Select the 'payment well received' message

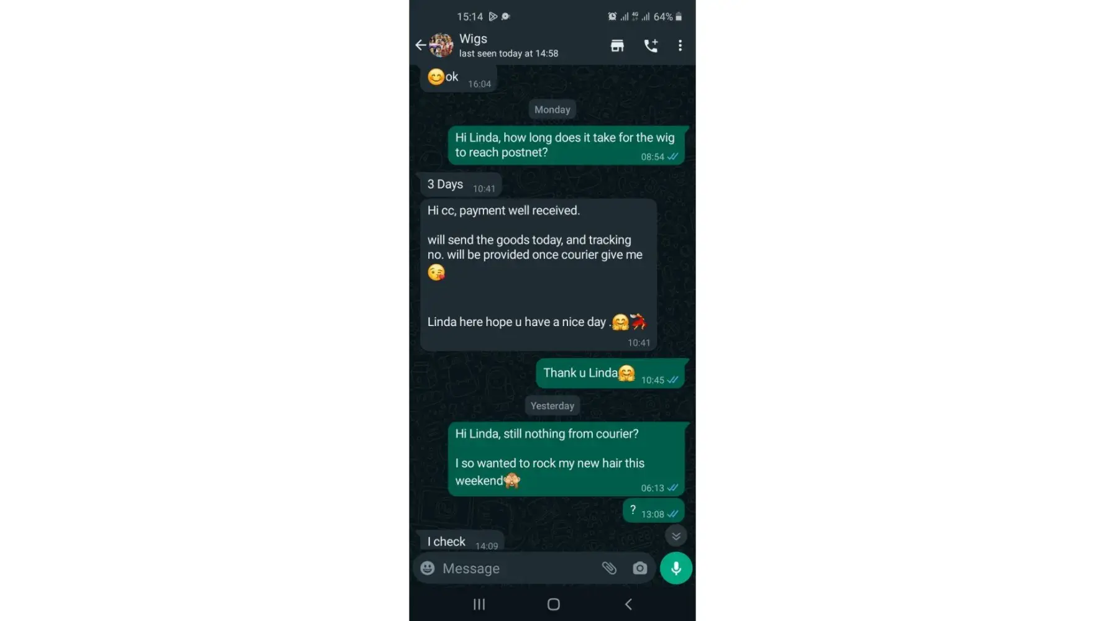538,275
